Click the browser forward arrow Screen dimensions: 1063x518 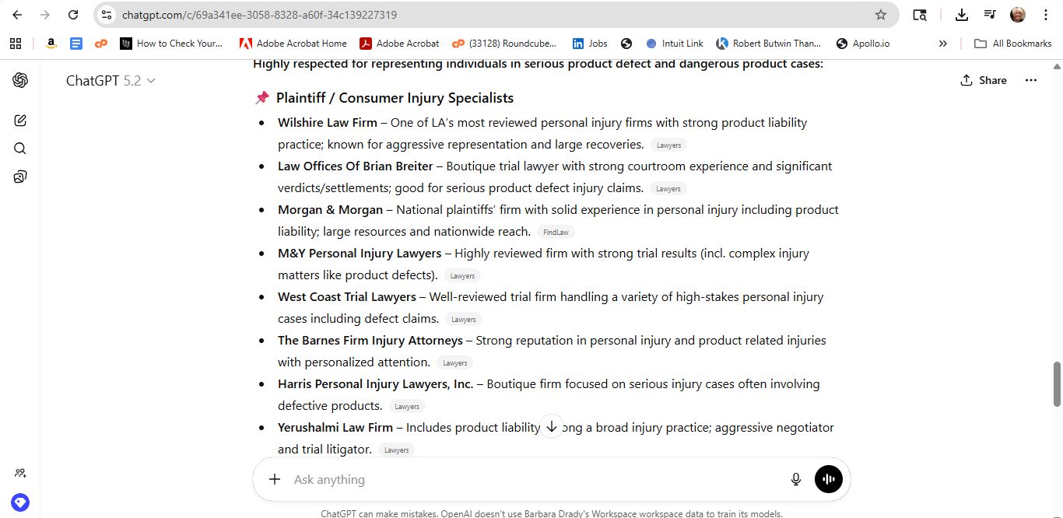(x=45, y=15)
